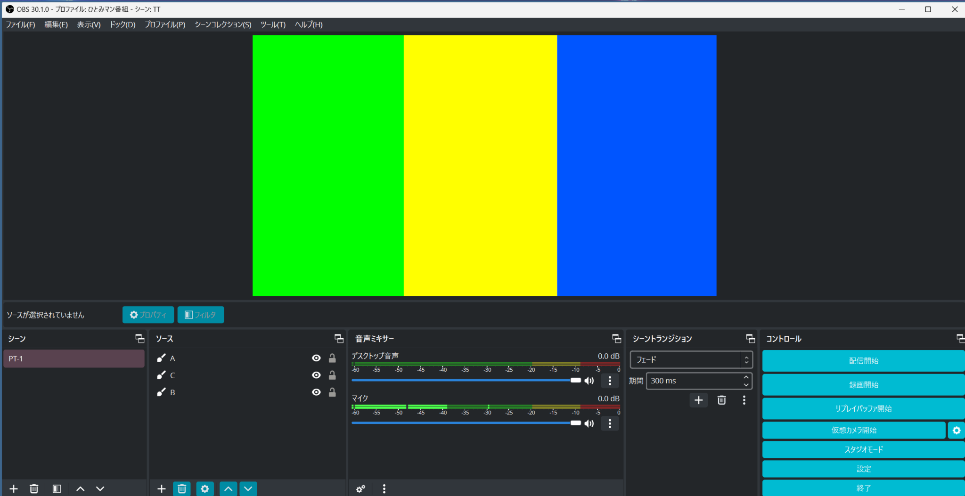Open the シーンコレクション(S) menu

223,24
